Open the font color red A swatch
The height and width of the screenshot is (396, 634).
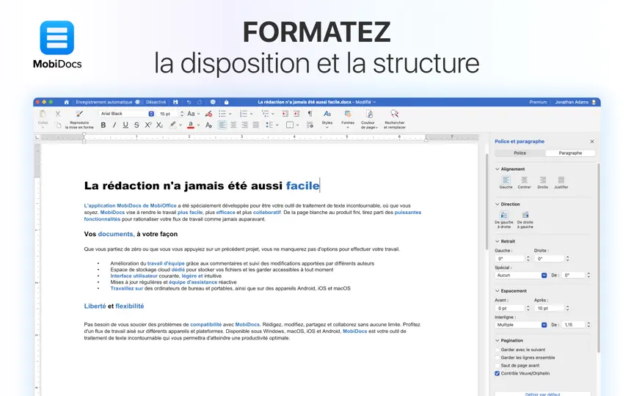click(x=191, y=125)
